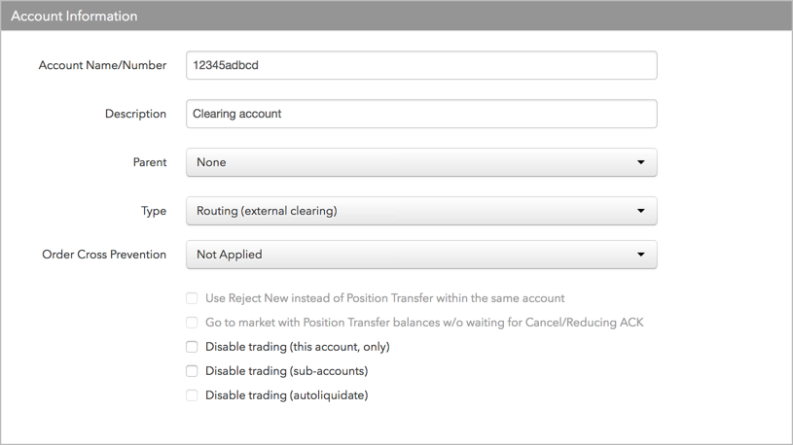Click the Type dropdown arrow icon

coord(641,211)
